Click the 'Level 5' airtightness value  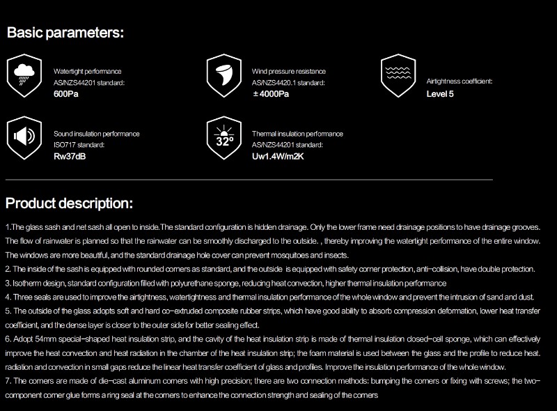click(440, 94)
